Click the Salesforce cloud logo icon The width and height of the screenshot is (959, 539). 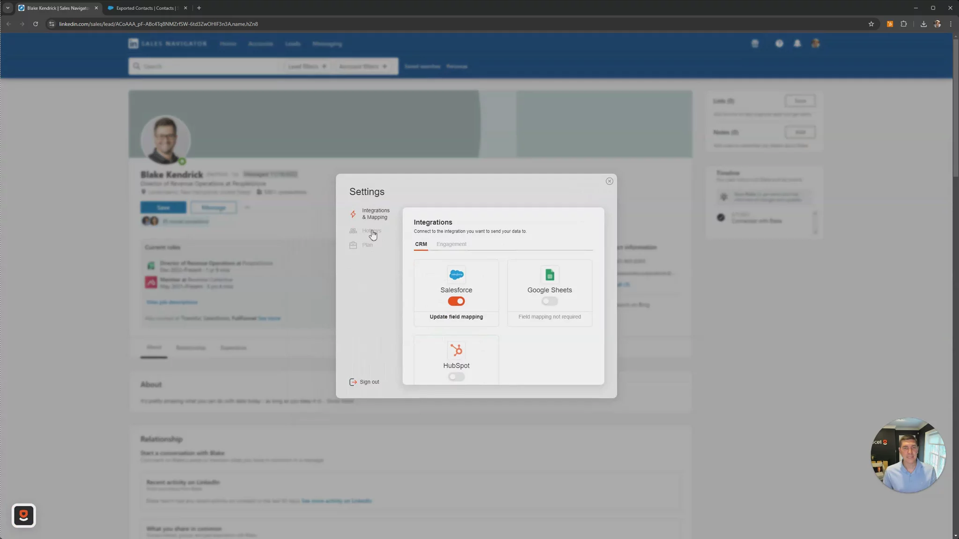456,275
